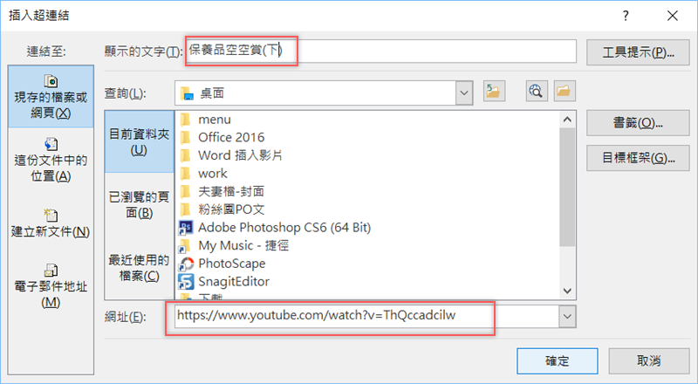Click the browse for file folder icon
Viewport: 698px width, 384px height.
(565, 92)
